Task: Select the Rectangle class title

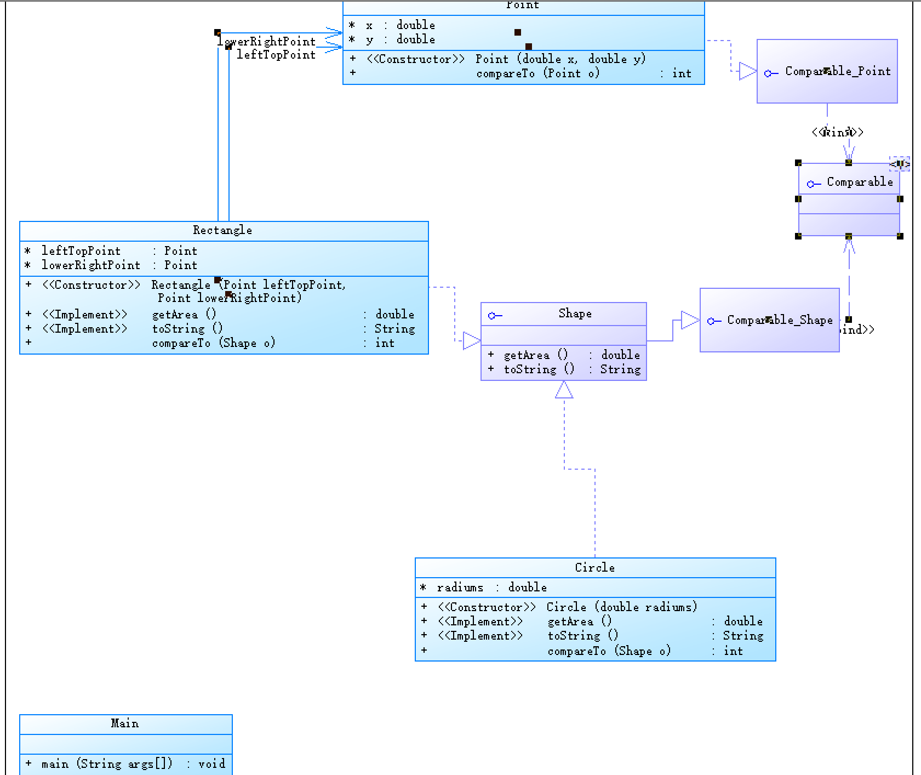Action: (222, 230)
